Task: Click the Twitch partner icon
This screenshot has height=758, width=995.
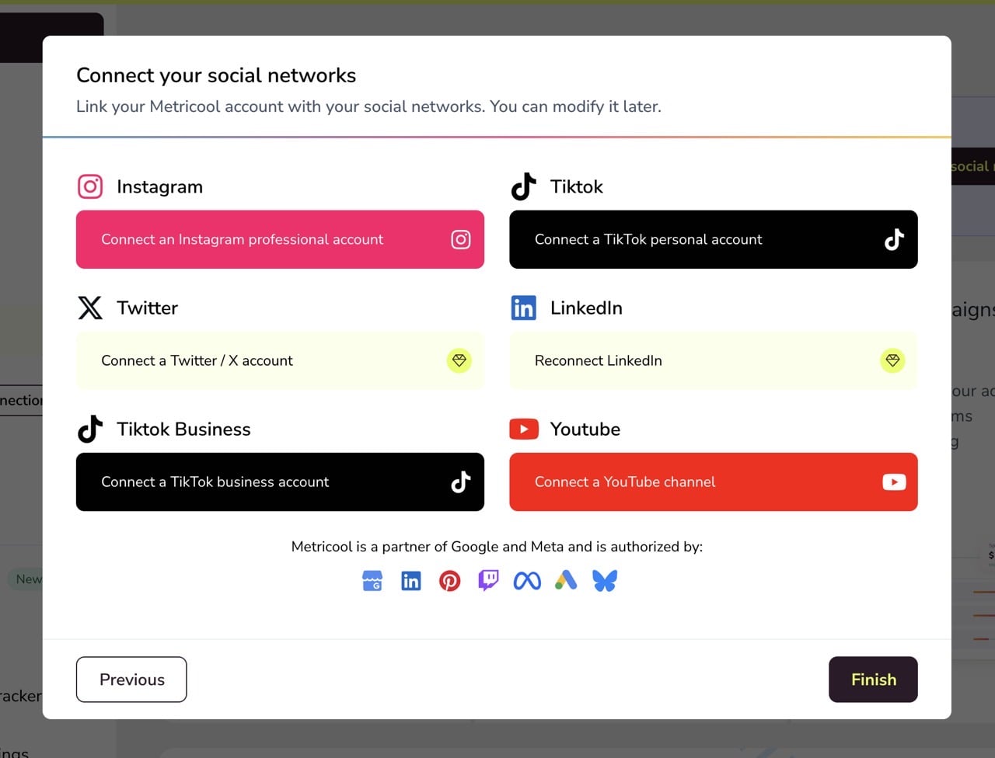Action: pos(488,581)
